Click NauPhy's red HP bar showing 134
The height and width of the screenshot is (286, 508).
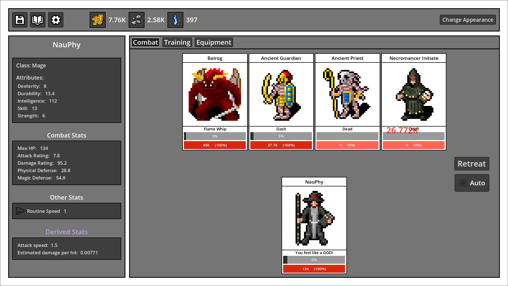[314, 269]
